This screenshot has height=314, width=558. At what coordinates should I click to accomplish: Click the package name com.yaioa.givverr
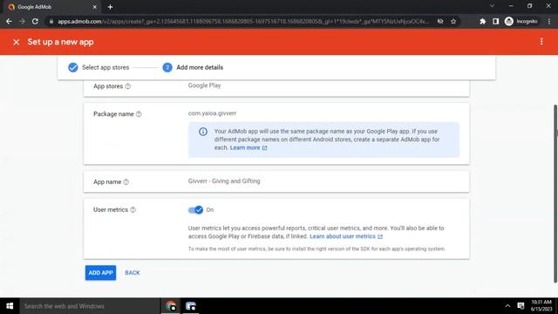pyautogui.click(x=212, y=113)
